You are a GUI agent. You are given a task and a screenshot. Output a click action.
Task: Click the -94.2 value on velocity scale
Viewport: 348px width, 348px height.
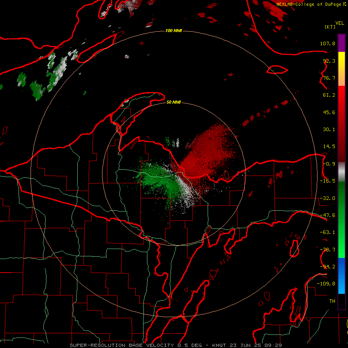point(328,267)
